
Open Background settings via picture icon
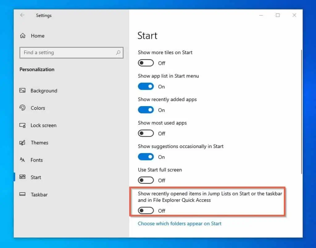click(x=23, y=90)
